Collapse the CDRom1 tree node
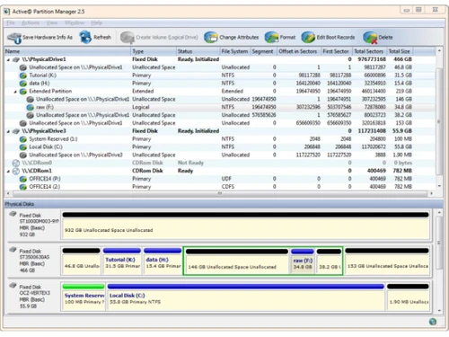Image resolution: width=449 pixels, height=337 pixels. [8, 172]
